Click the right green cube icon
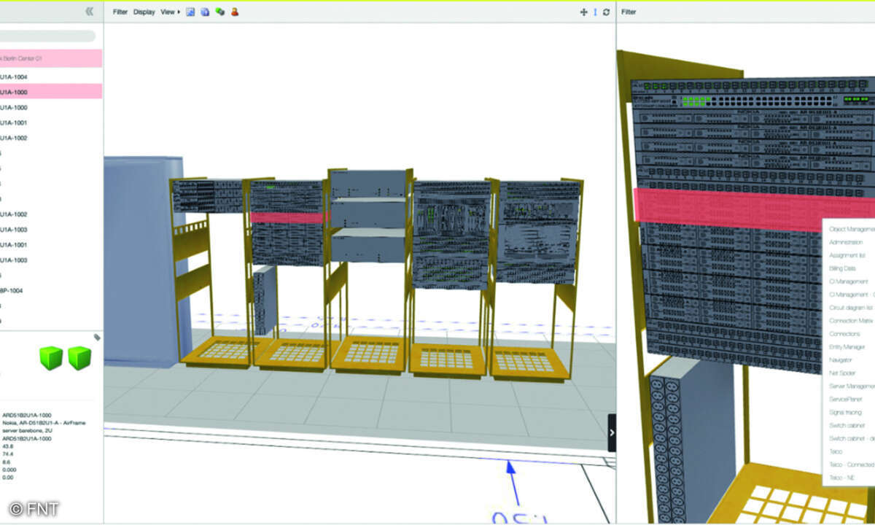Viewport: 875px width, 525px height. tap(79, 357)
